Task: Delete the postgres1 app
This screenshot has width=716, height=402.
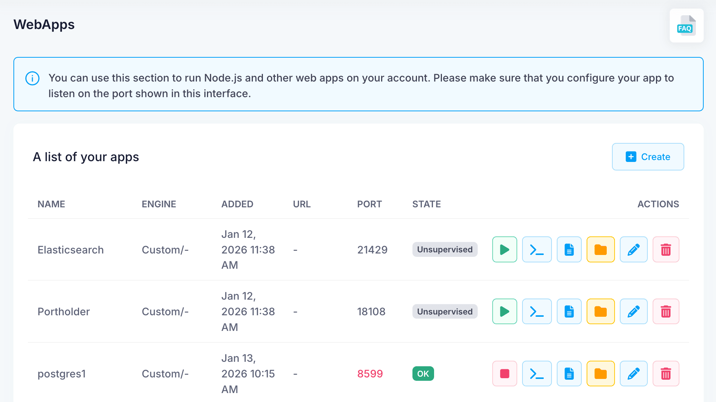Action: (x=666, y=373)
